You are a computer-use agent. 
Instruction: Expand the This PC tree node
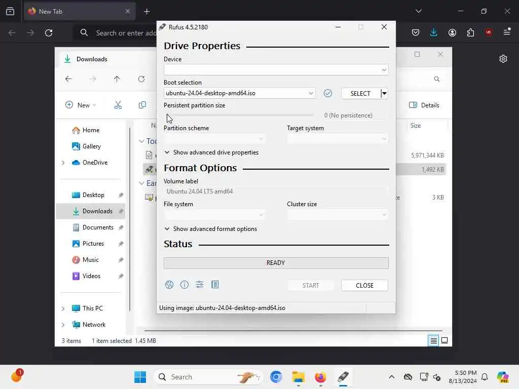pyautogui.click(x=63, y=308)
